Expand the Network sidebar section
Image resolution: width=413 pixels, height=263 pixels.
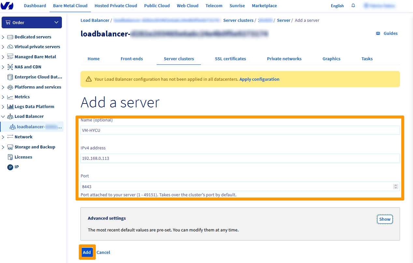(3, 137)
